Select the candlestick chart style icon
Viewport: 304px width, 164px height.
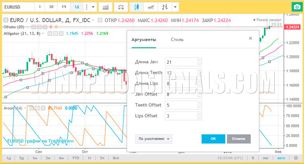coord(137,7)
